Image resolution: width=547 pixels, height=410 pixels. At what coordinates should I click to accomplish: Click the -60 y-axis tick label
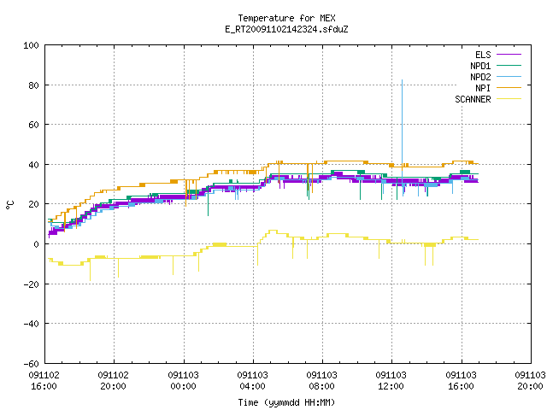31,364
